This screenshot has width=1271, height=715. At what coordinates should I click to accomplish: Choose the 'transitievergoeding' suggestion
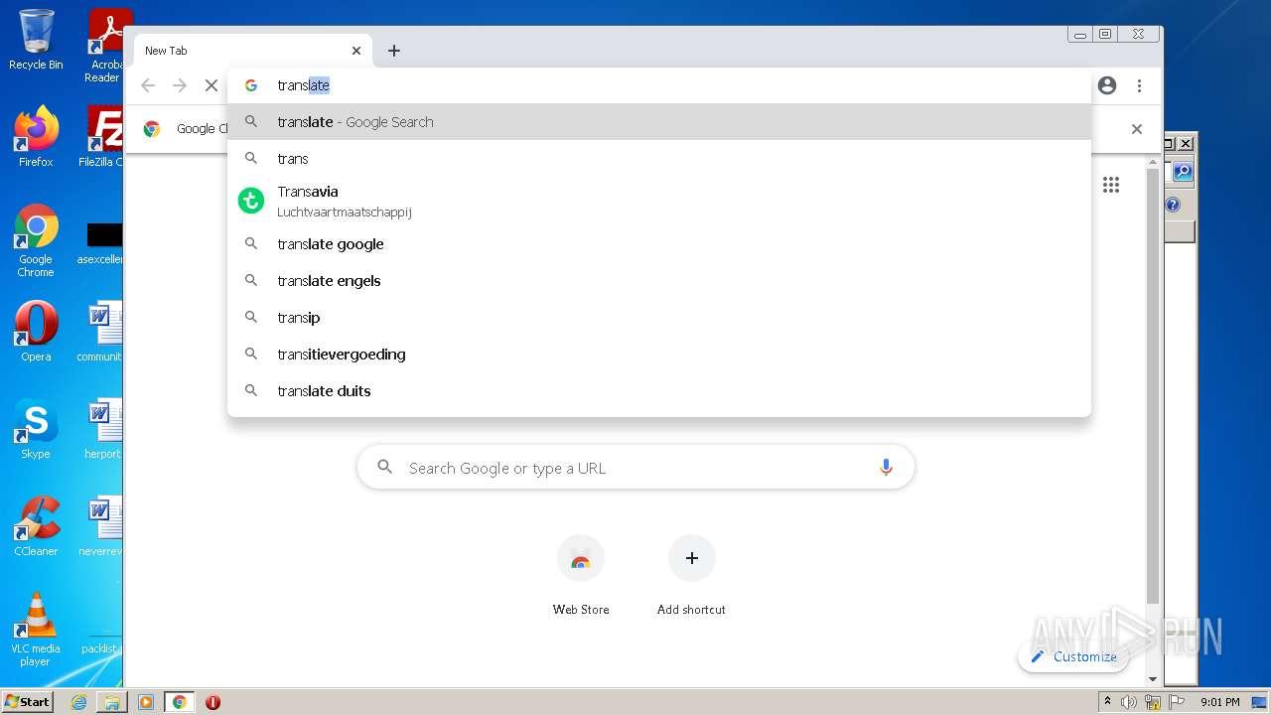[659, 355]
